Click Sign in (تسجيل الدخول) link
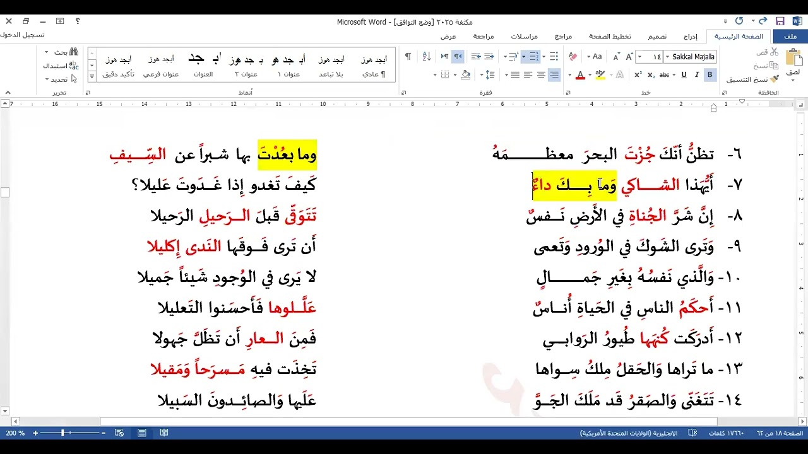Screen dimensions: 808x454 [x=23, y=35]
